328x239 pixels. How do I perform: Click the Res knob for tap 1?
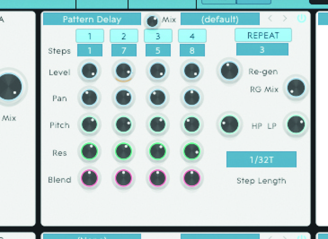89,151
